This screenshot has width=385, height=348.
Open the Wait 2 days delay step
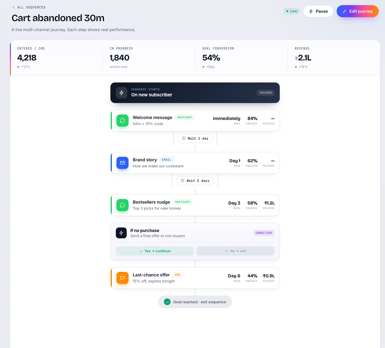(x=195, y=181)
